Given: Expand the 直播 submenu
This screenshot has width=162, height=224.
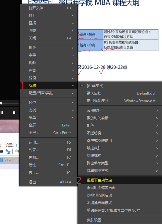Looking at the screenshot, I should coord(49,23).
